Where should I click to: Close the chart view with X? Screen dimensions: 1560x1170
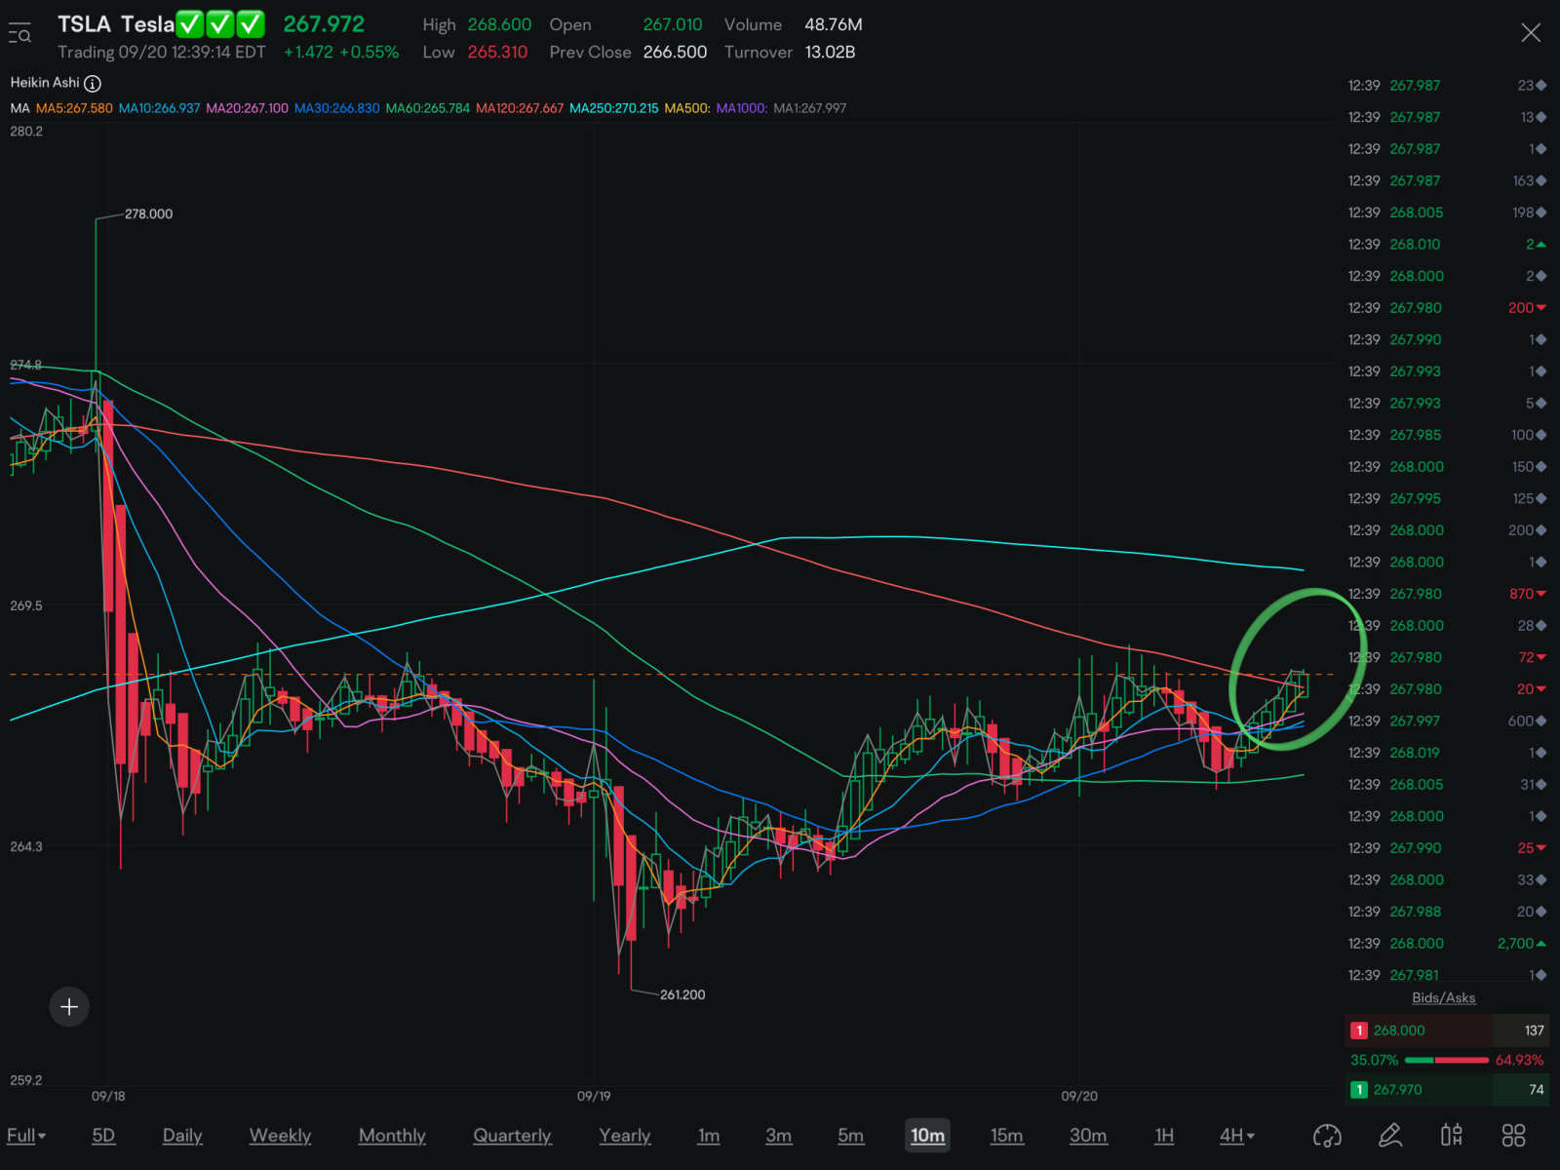tap(1531, 33)
